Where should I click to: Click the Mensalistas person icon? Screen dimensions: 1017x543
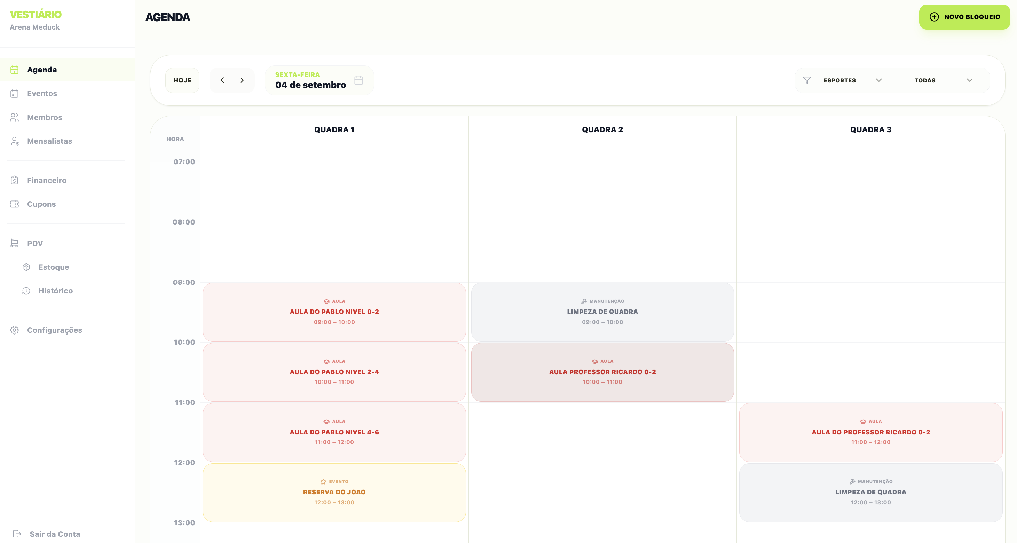point(15,141)
